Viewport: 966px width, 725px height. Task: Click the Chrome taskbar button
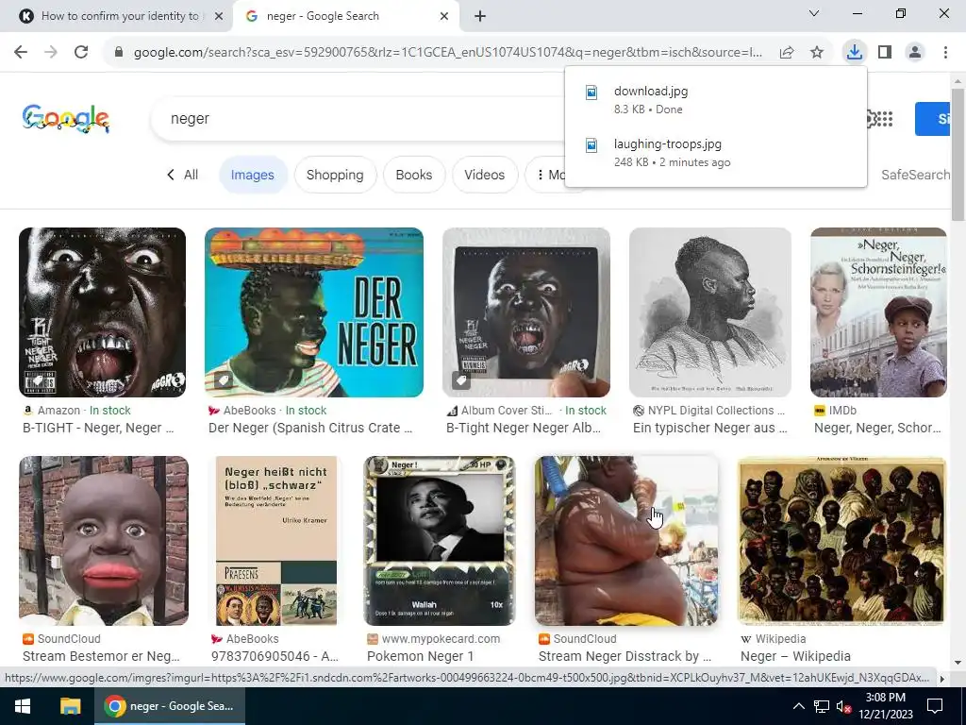(170, 706)
